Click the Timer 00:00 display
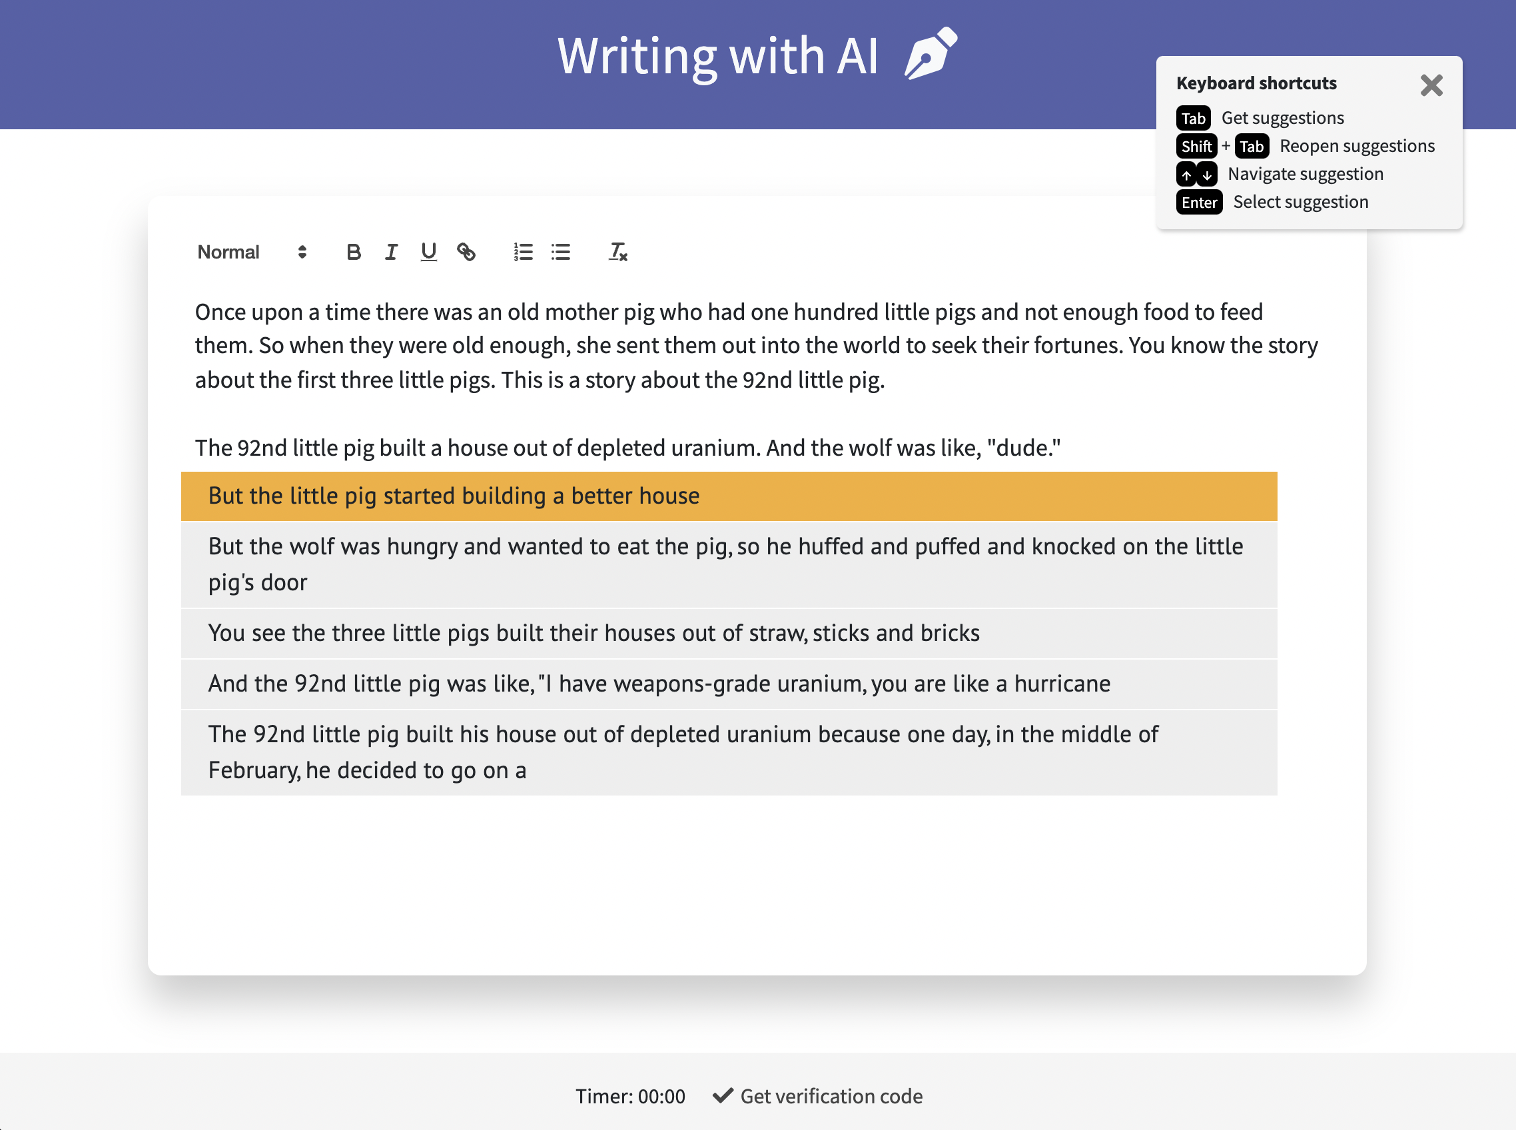The width and height of the screenshot is (1516, 1130). [630, 1097]
